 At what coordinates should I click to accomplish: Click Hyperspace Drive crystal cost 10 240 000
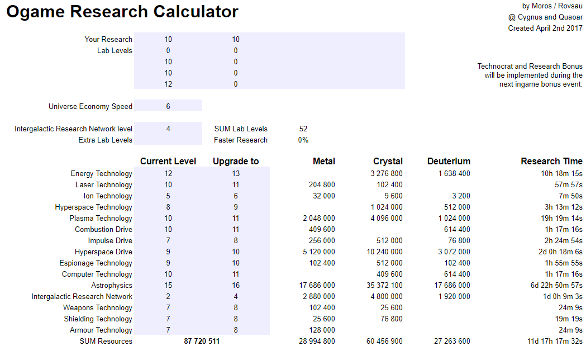(384, 252)
